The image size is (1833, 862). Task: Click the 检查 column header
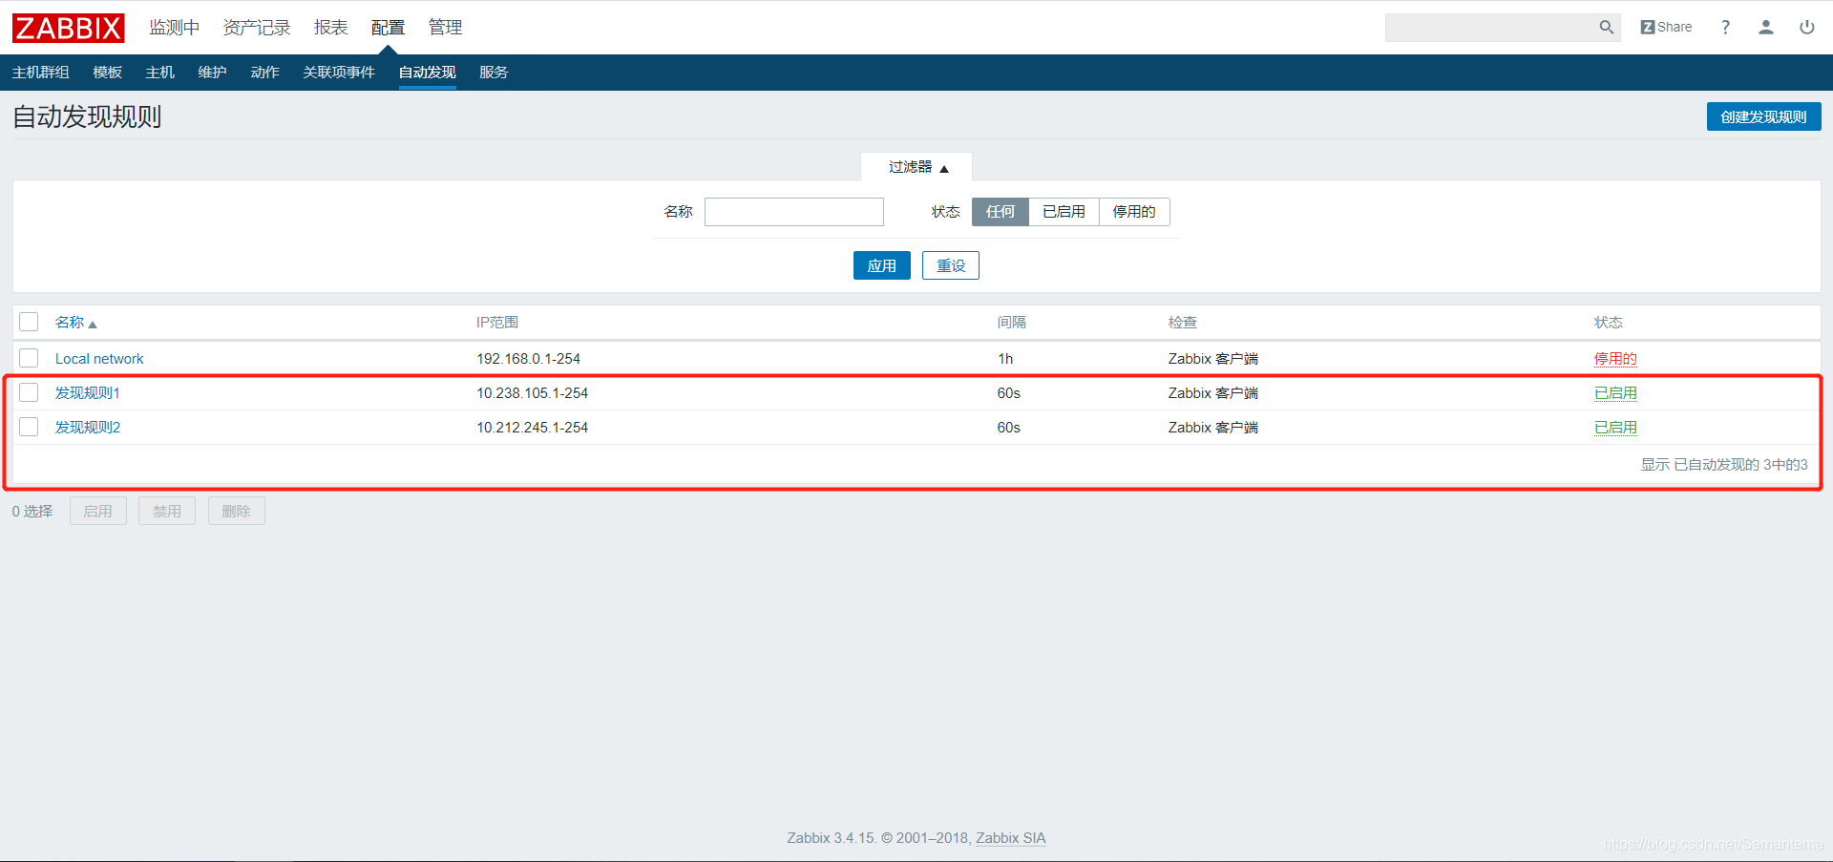click(1183, 323)
